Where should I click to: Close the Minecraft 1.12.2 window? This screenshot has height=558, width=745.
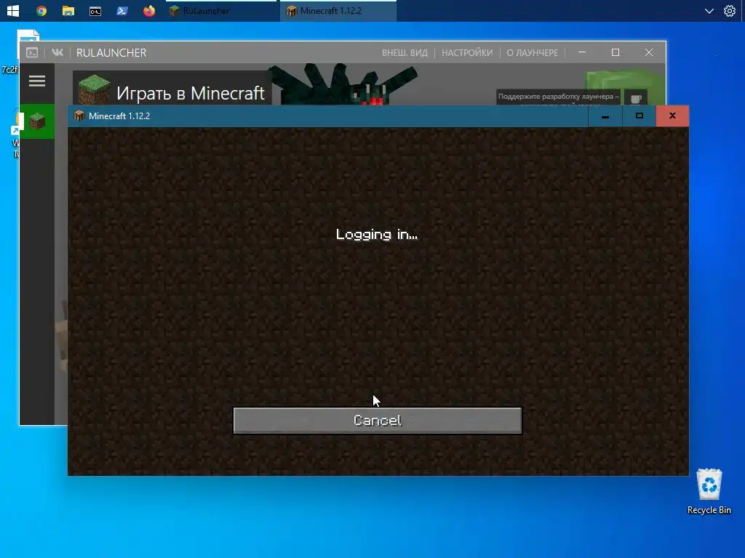[672, 116]
